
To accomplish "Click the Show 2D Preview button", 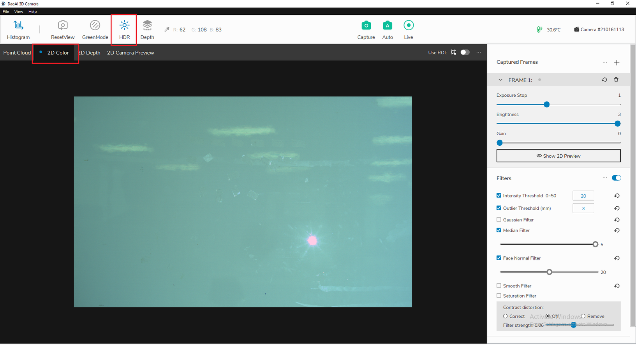I will click(558, 156).
